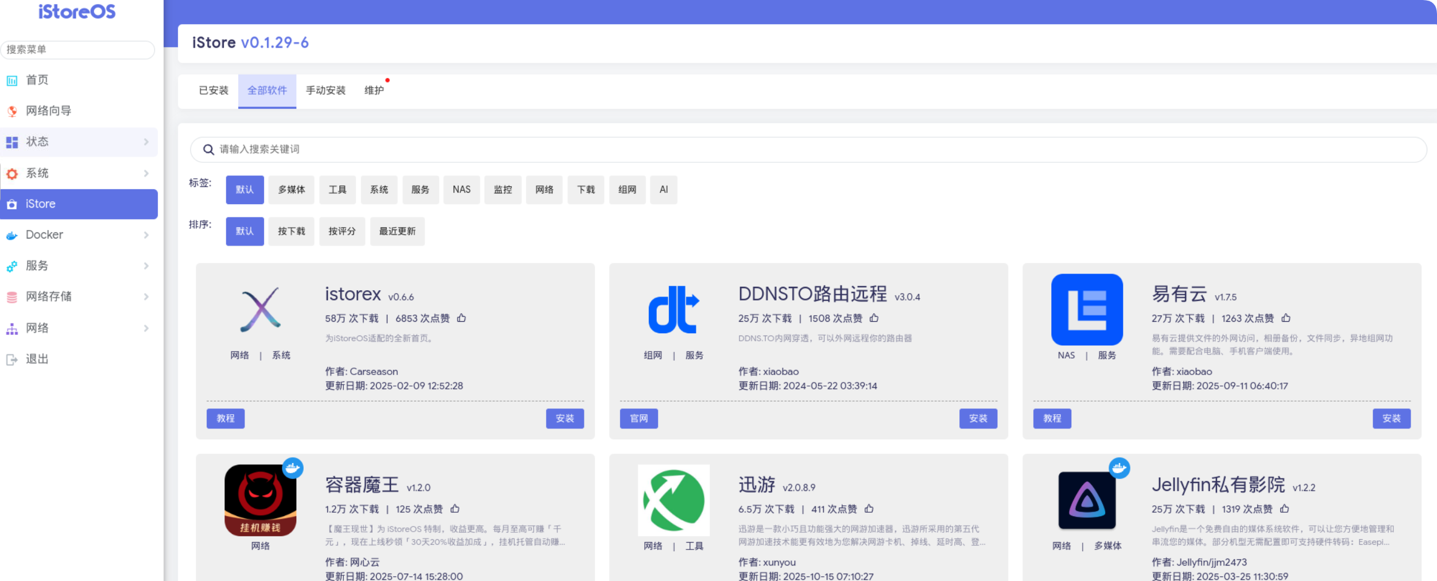
Task: Enable the NAS tag filter
Action: click(461, 190)
